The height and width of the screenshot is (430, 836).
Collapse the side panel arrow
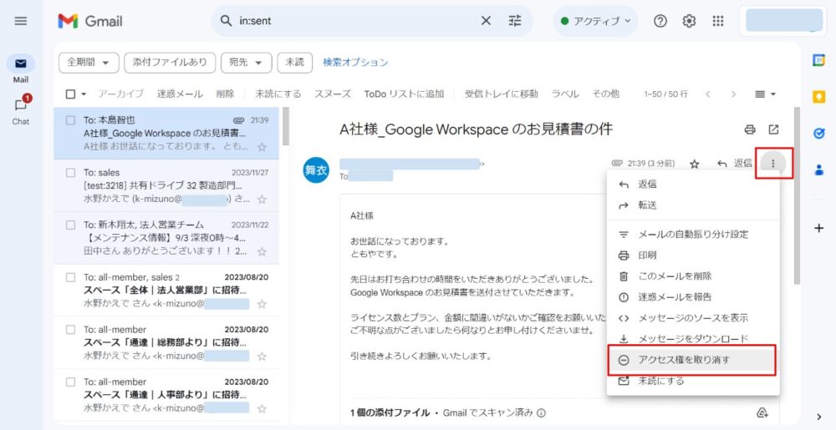[x=819, y=417]
